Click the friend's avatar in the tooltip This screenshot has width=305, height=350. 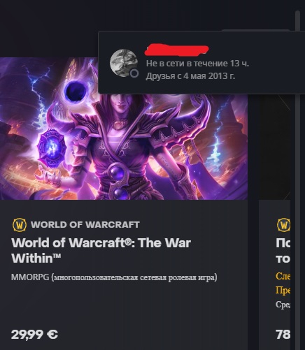[124, 63]
